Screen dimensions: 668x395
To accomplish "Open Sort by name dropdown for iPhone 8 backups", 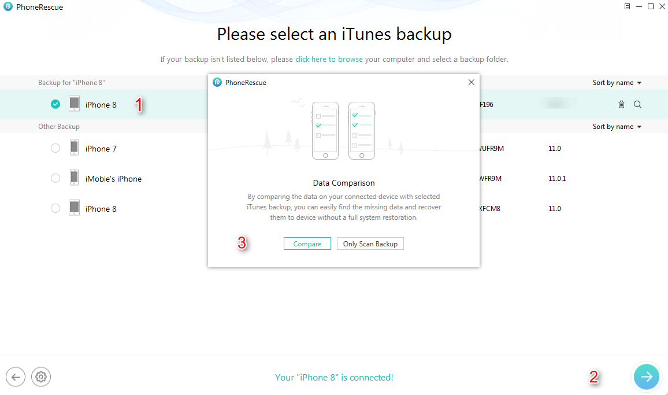I will [x=617, y=83].
